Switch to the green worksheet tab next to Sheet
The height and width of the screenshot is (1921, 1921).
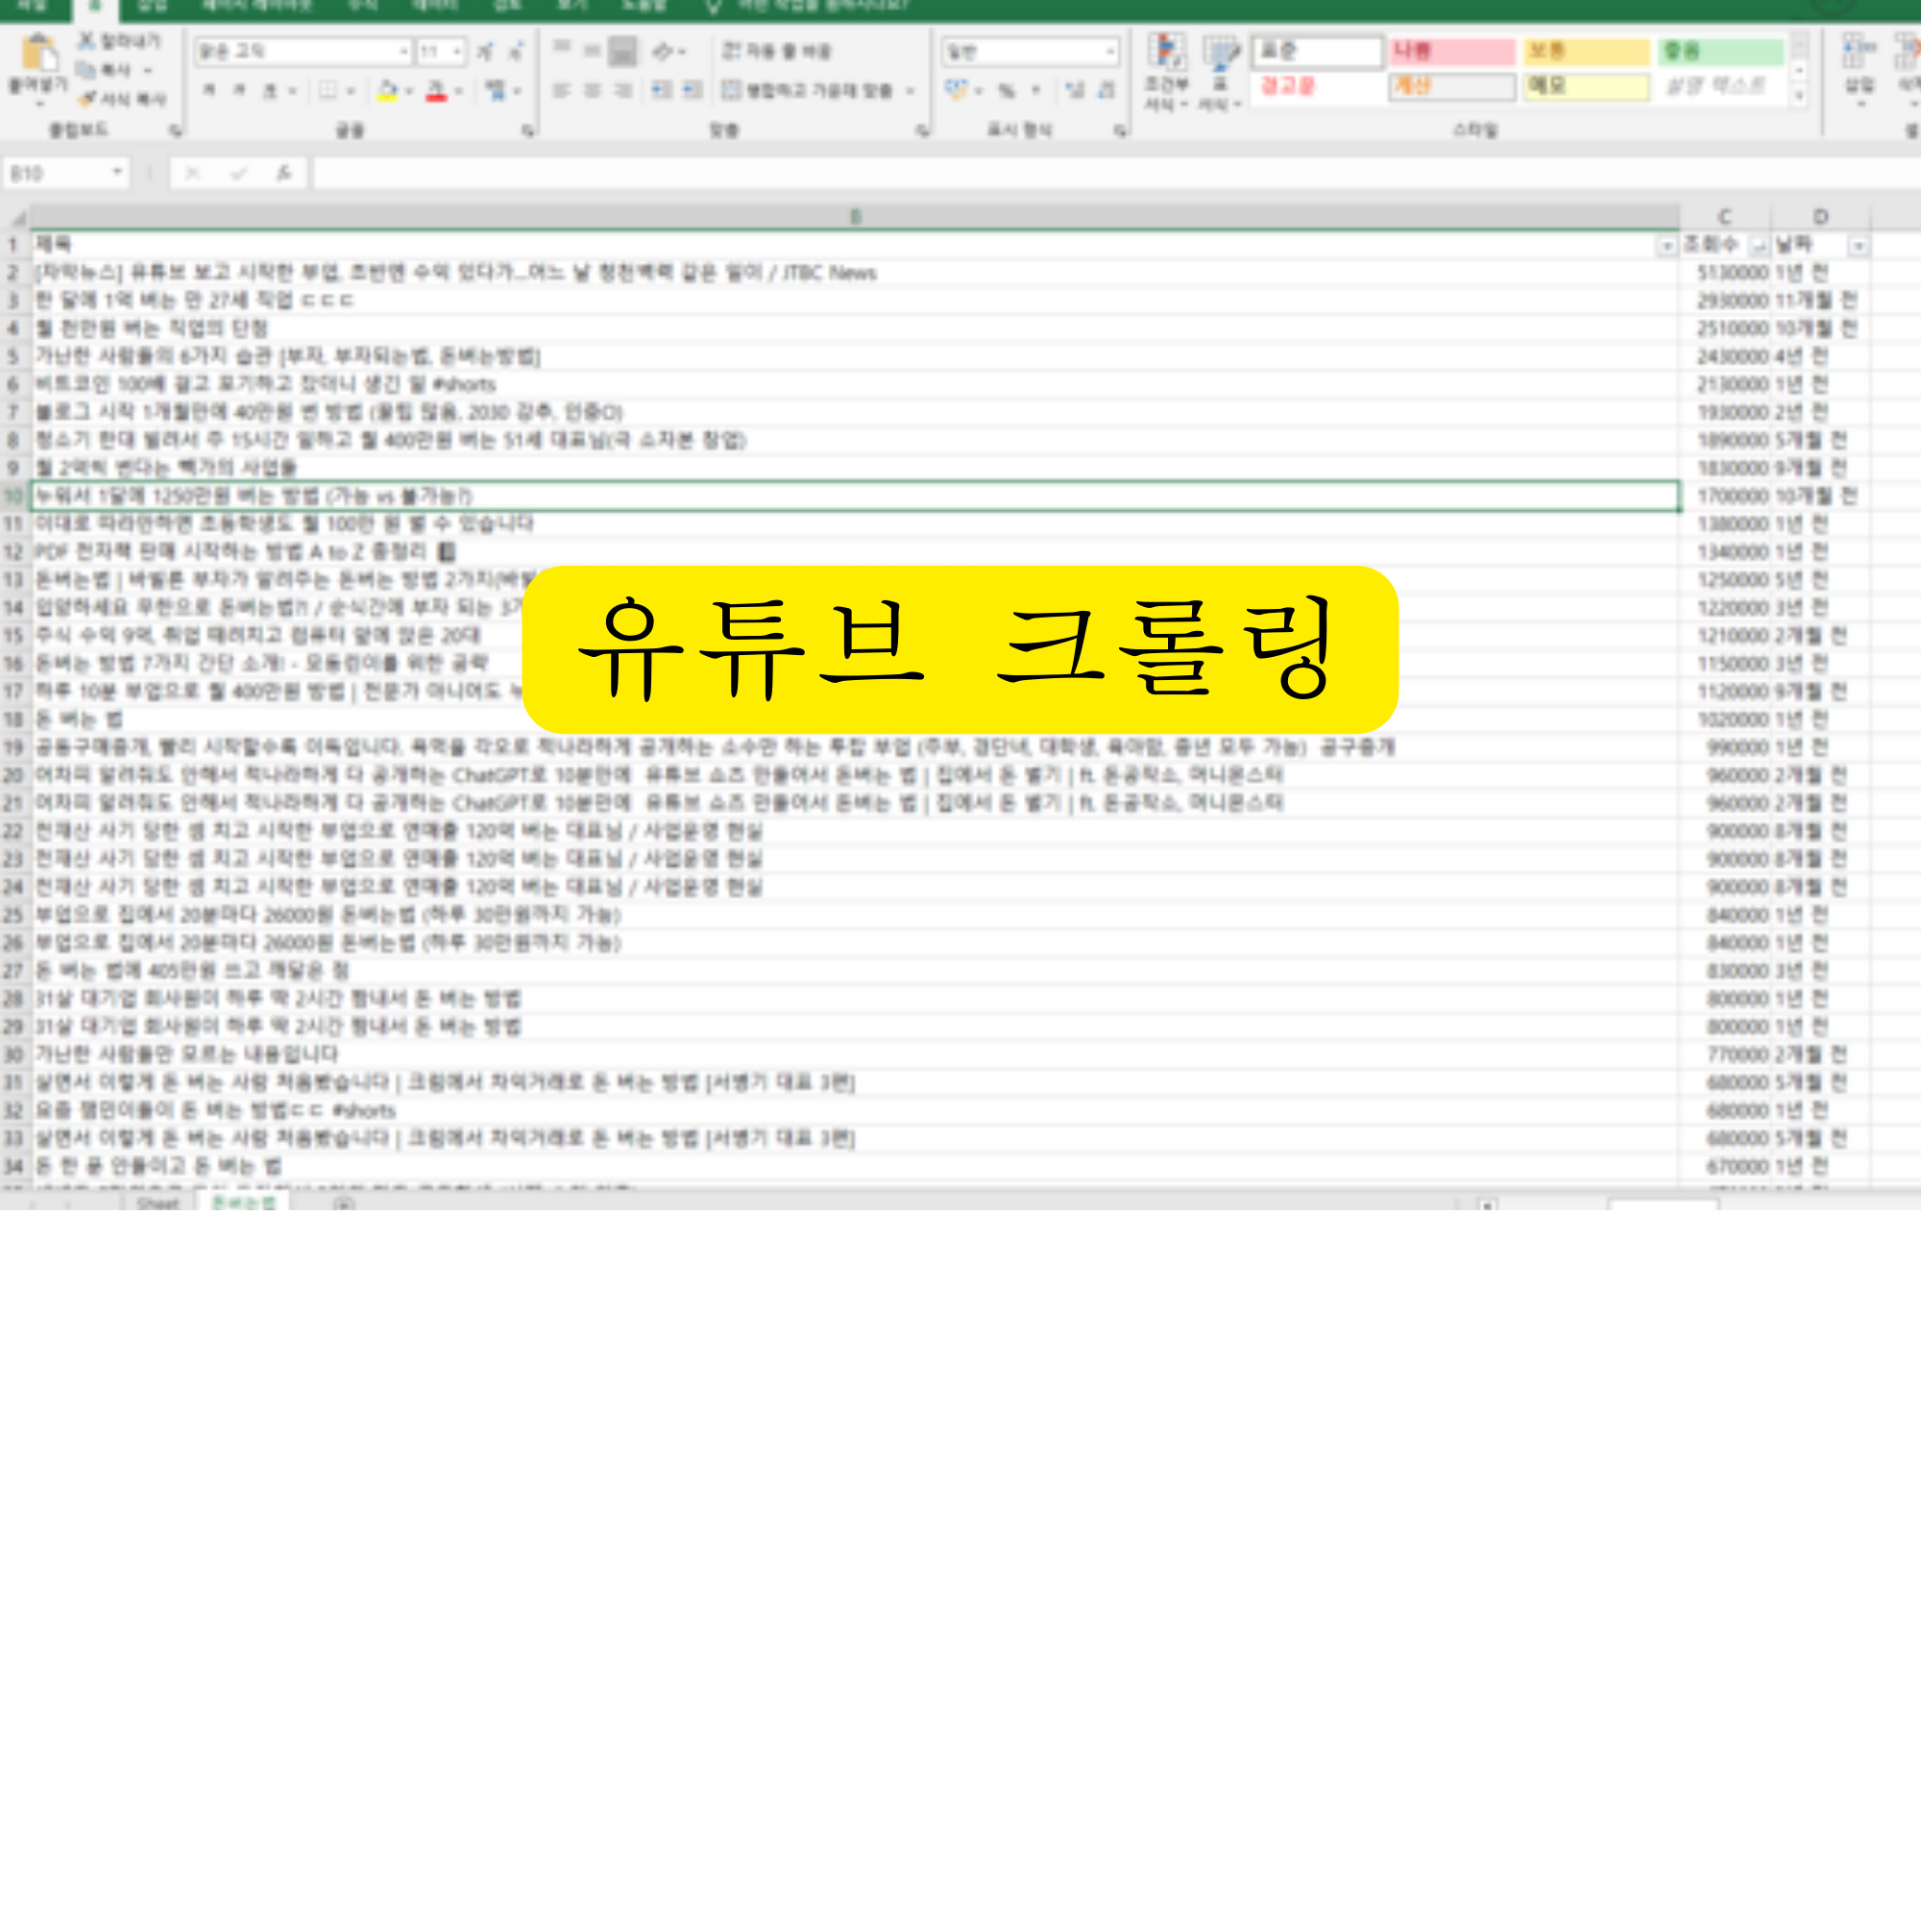pos(244,1204)
